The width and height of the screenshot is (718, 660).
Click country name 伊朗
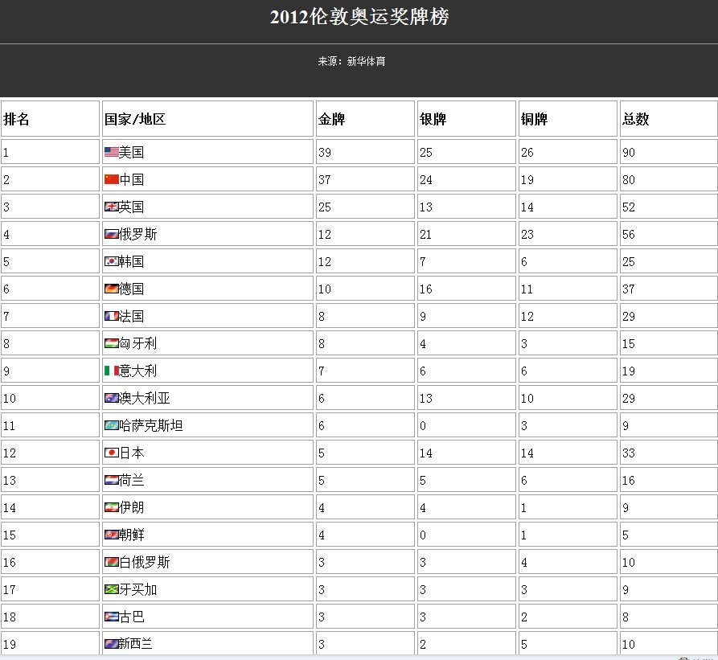(131, 507)
